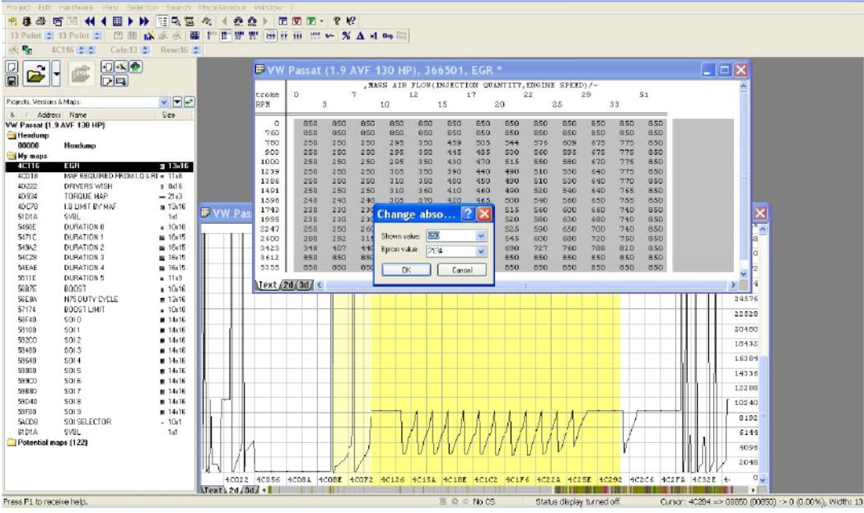This screenshot has width=864, height=513.
Task: Toggle the highlighted 8-bit format button
Action: pyautogui.click(x=226, y=35)
